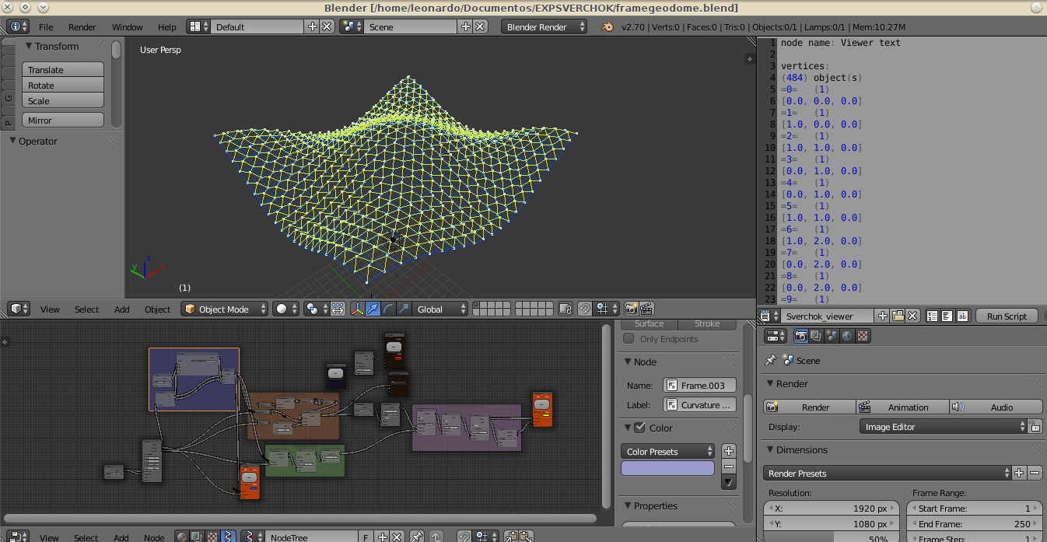
Task: Open the Window menu
Action: pyautogui.click(x=128, y=27)
